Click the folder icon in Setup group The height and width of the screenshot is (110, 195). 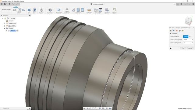[23, 10]
